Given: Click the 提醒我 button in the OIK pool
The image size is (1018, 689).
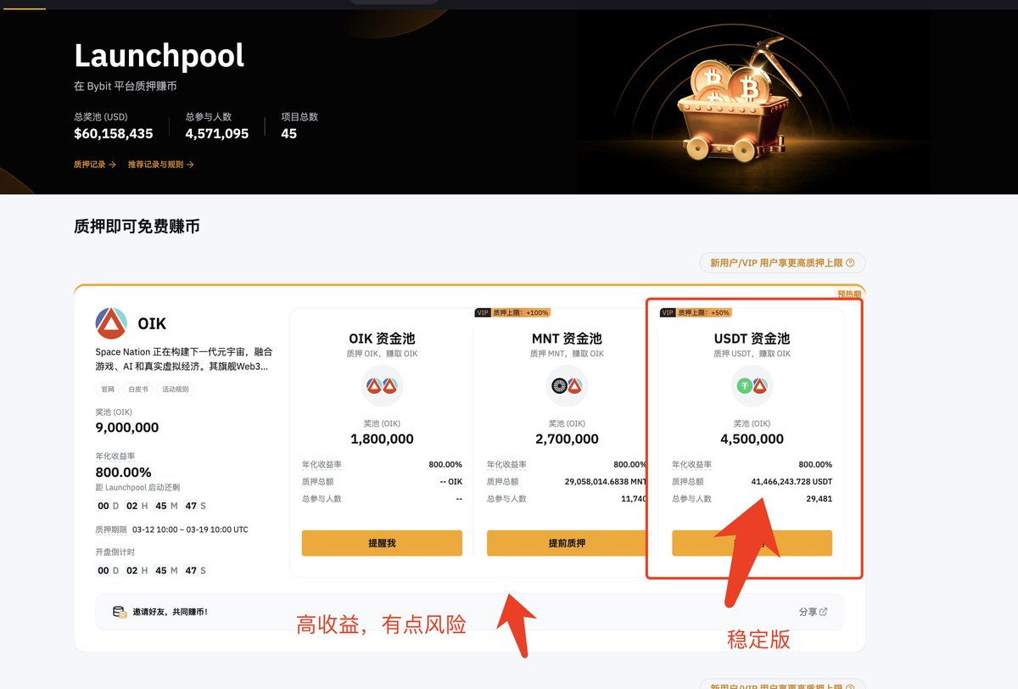Looking at the screenshot, I should pyautogui.click(x=382, y=543).
